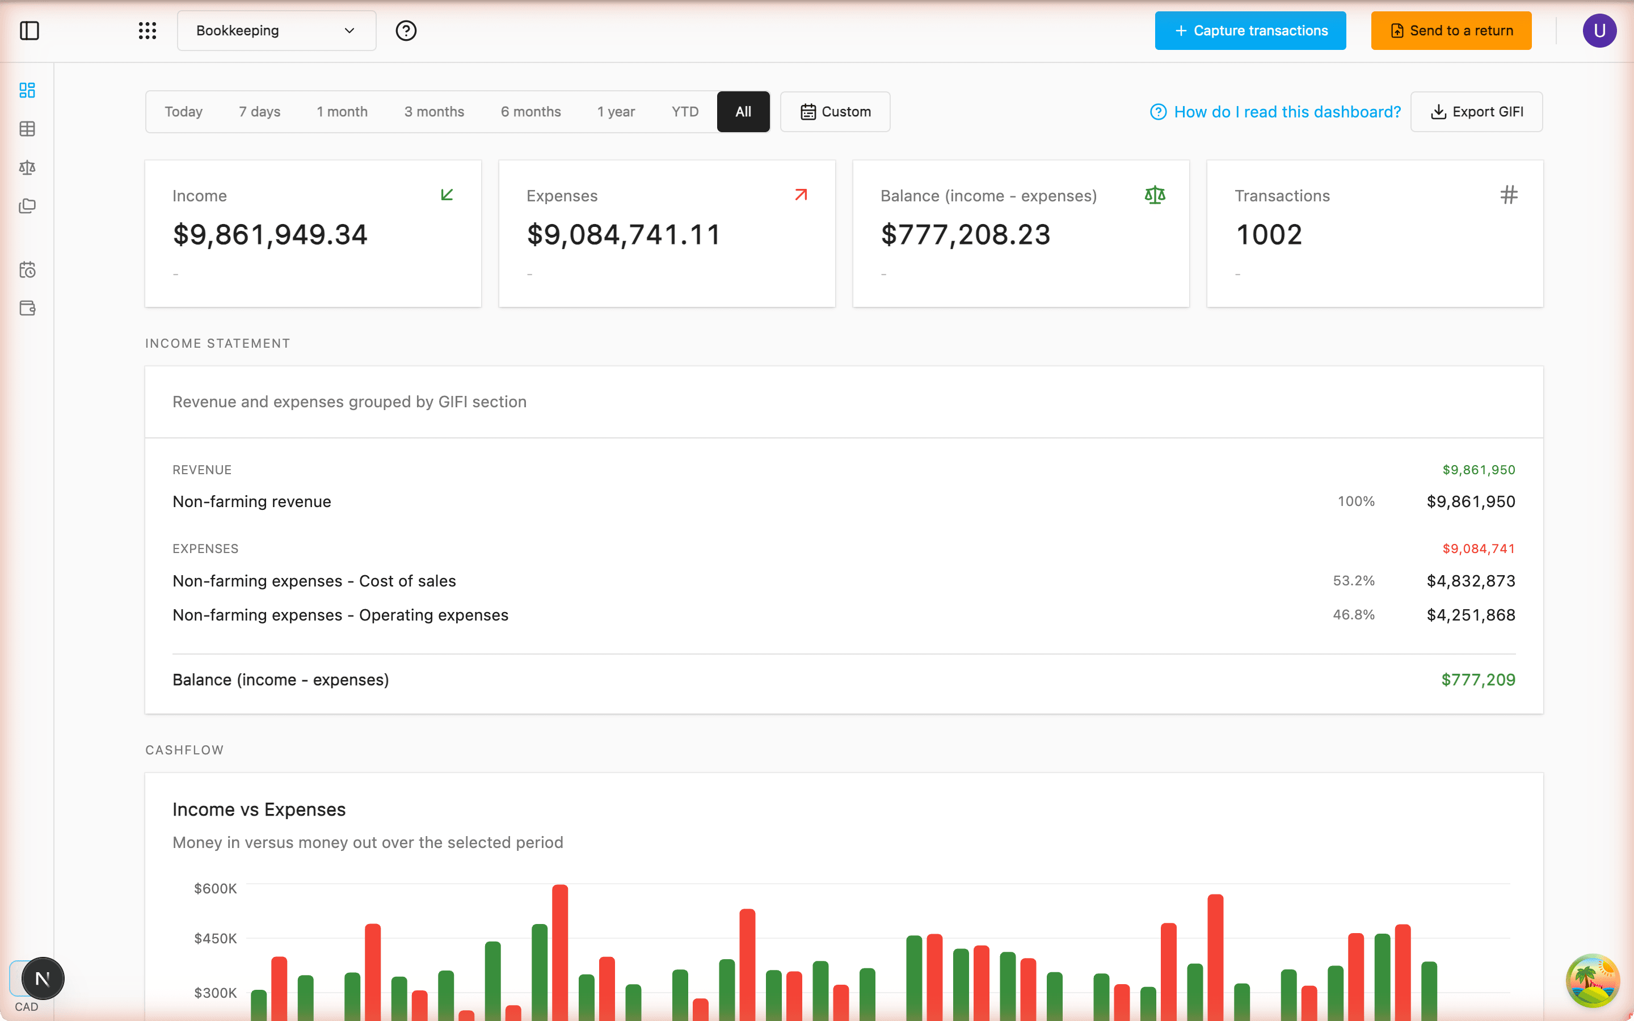Click the 53.2% cost of sales percentage
This screenshot has width=1634, height=1021.
1353,581
